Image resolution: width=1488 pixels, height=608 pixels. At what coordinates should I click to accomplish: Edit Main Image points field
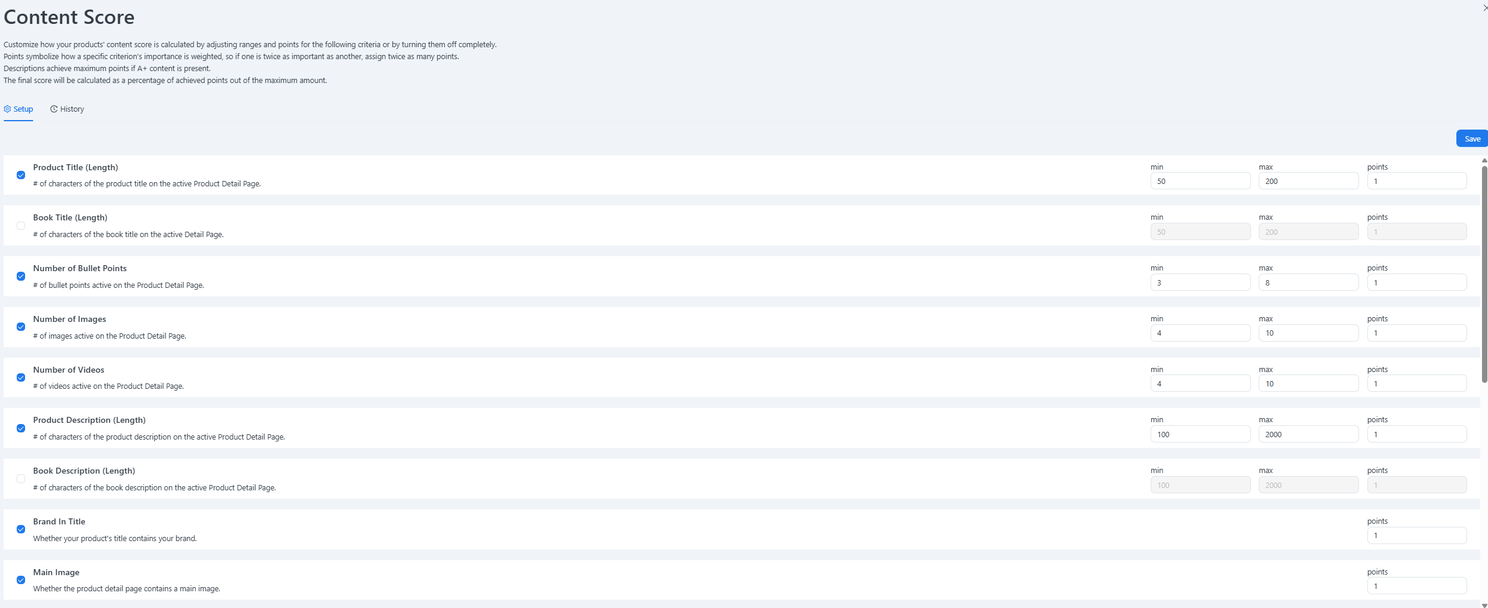click(x=1417, y=586)
